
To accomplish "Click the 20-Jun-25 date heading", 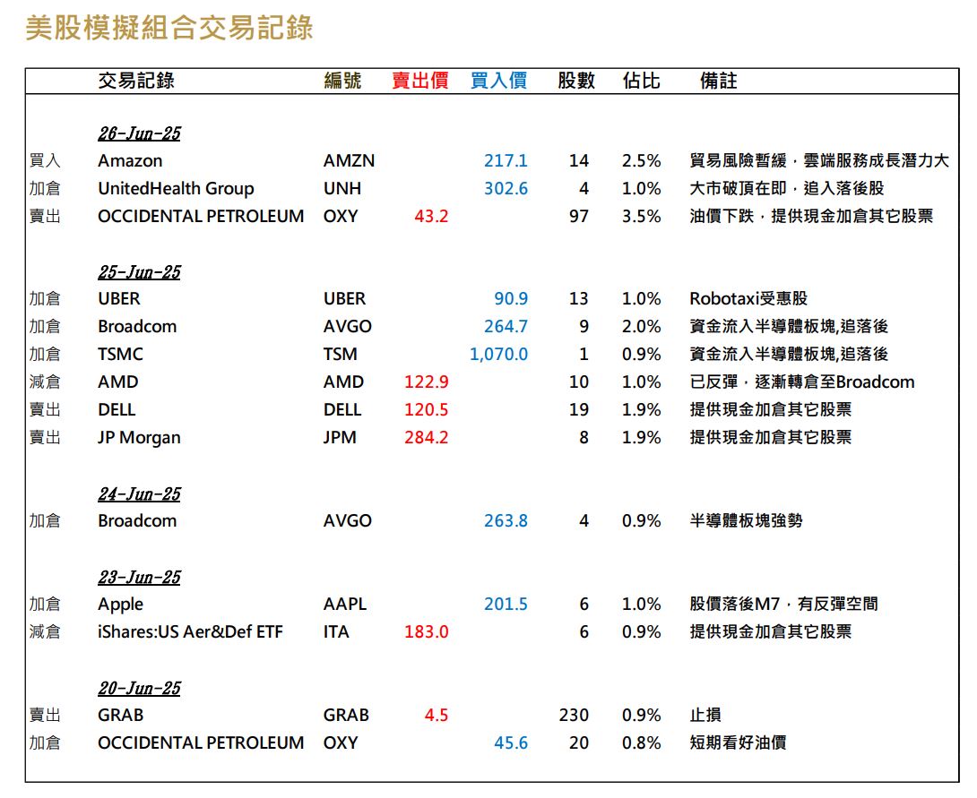I will [140, 688].
